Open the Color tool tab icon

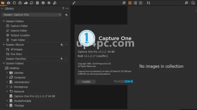pos(21,3)
